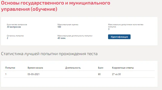Click the maximum attempts value 3
The width and height of the screenshot is (162, 90).
coord(109,29)
